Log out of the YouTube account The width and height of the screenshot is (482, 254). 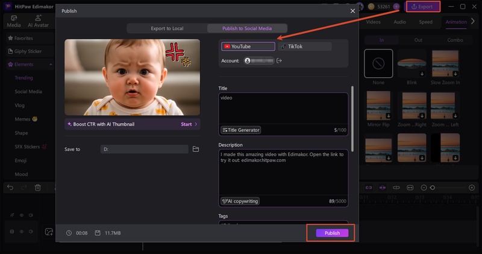point(279,61)
